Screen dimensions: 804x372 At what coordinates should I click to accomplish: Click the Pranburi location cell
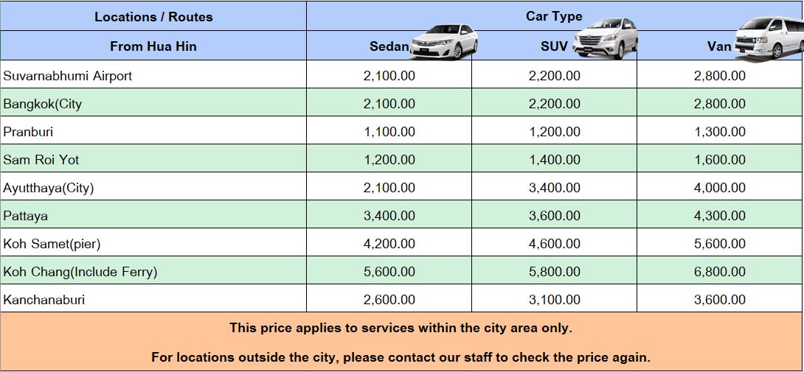point(29,132)
